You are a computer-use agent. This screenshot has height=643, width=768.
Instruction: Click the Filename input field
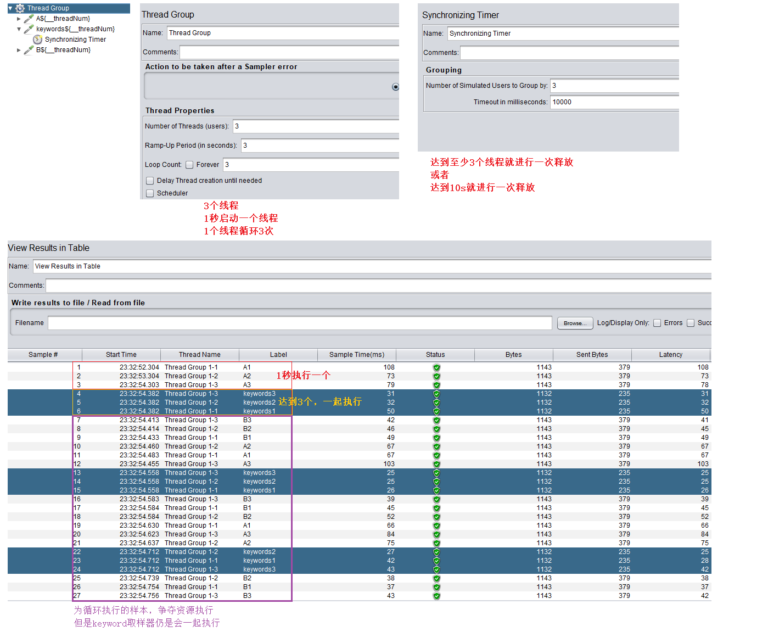pos(300,323)
